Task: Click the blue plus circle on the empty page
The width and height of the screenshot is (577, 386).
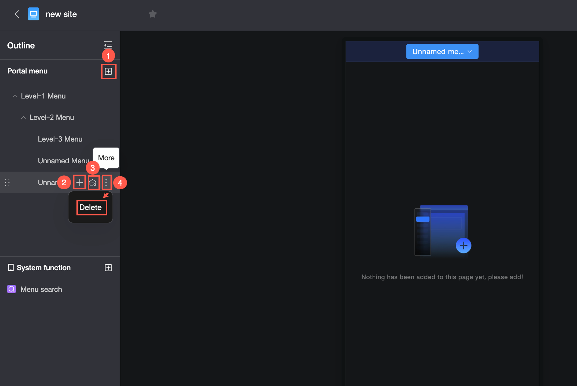Action: 463,245
